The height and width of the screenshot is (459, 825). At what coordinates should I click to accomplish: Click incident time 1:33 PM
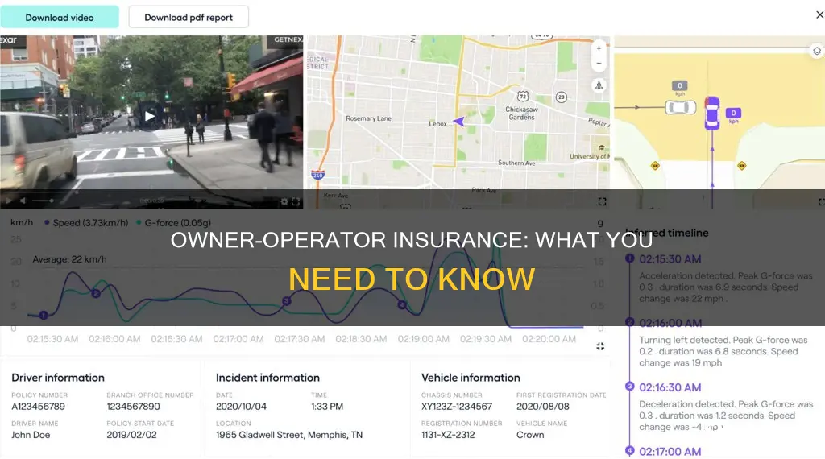point(327,407)
